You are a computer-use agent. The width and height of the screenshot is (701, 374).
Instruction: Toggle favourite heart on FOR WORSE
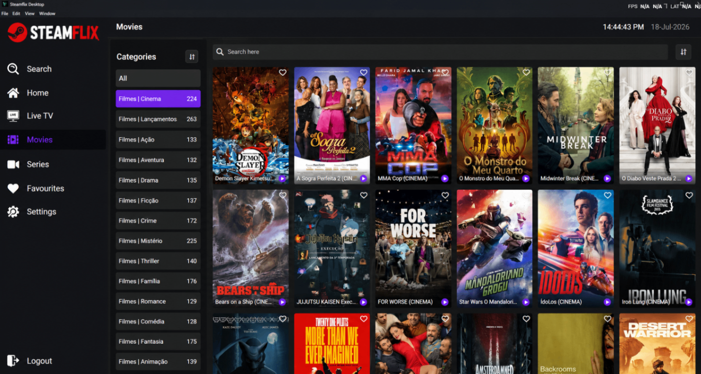tap(445, 196)
